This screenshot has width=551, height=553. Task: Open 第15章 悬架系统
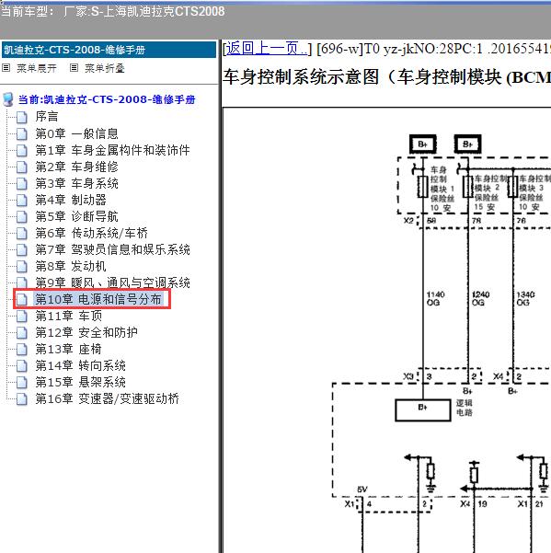80,382
